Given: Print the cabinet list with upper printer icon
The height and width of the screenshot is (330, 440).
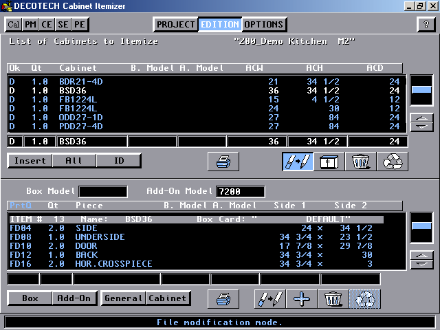Looking at the screenshot, I should pos(223,162).
